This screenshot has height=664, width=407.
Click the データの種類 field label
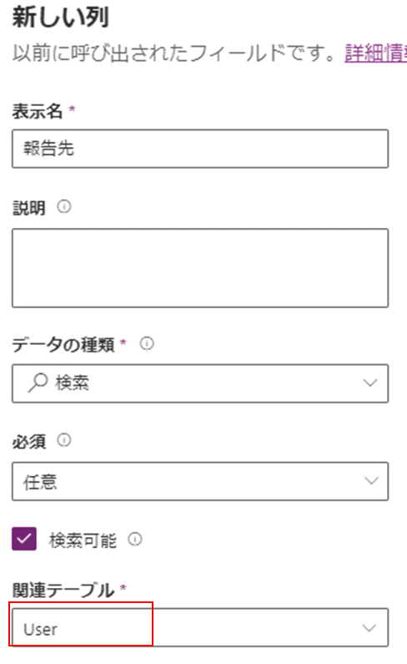(63, 345)
